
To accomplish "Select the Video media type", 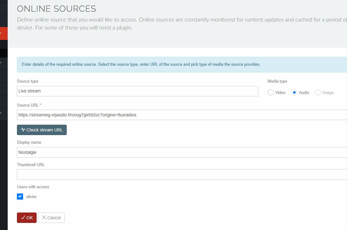I will coord(271,92).
